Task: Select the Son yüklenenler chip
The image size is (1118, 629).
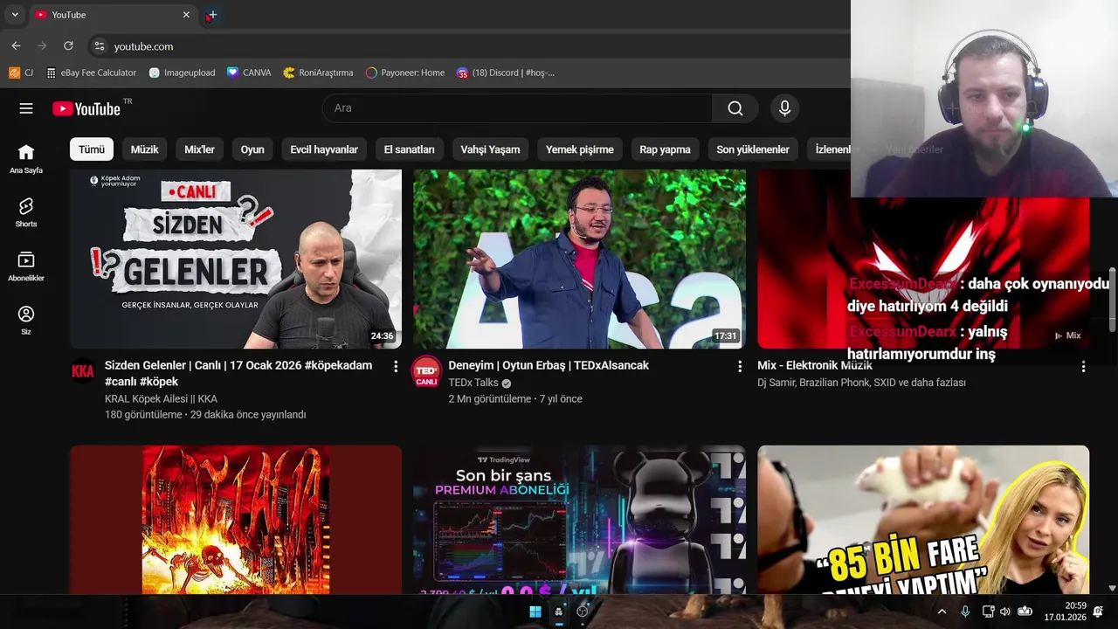Action: (753, 149)
